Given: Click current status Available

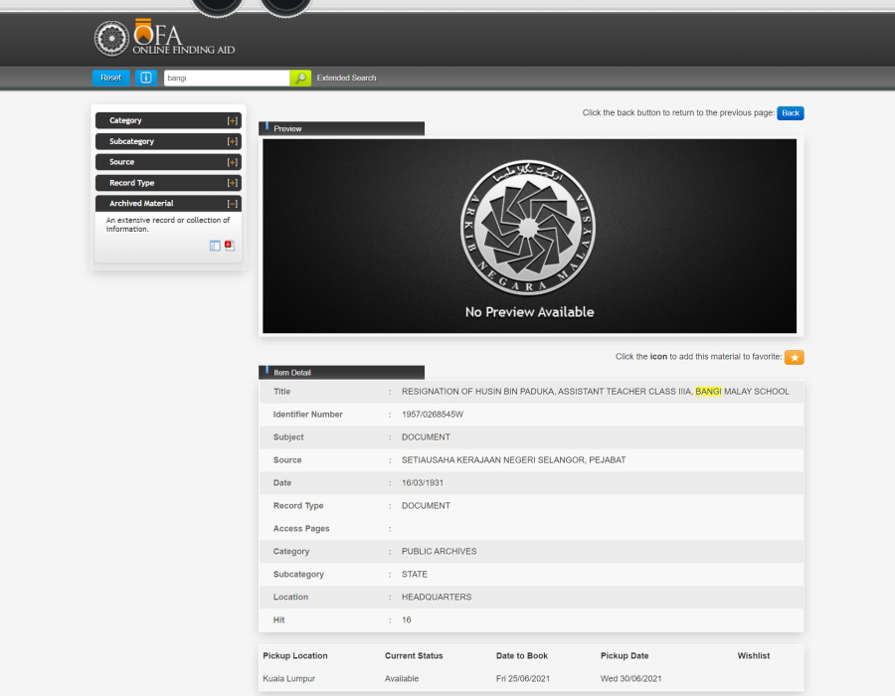Looking at the screenshot, I should coord(402,678).
